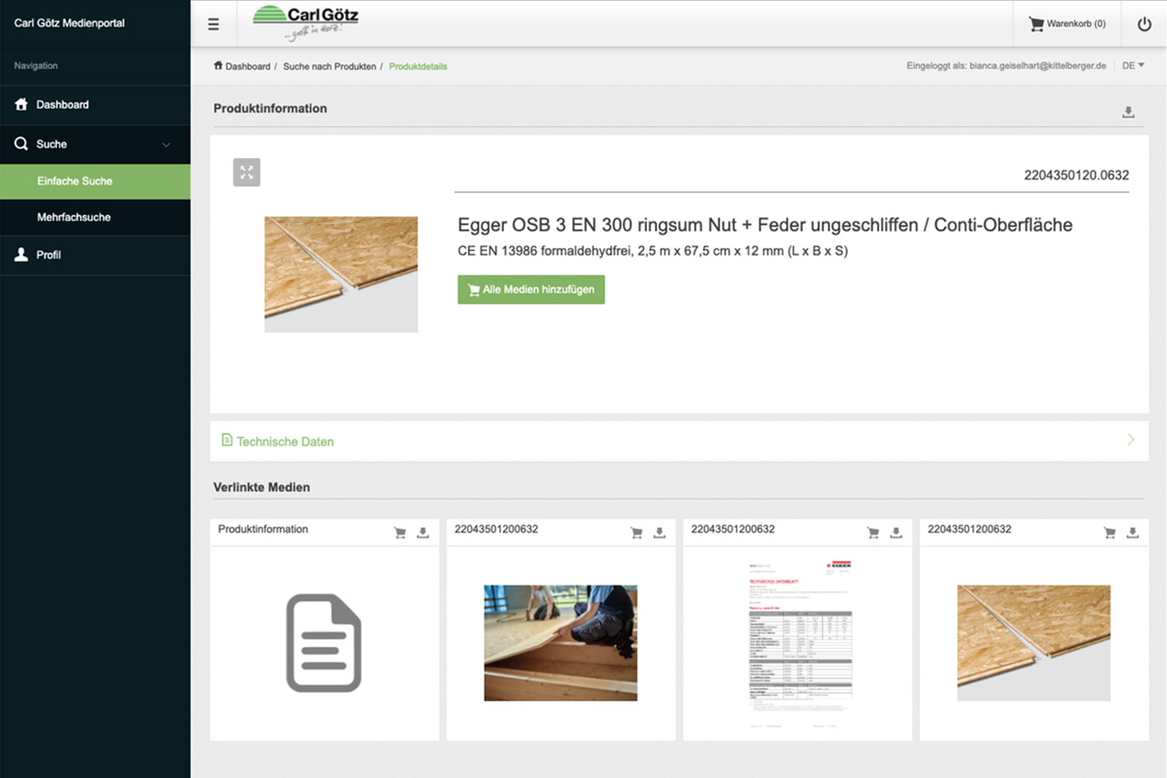
Task: Click the Carl Götz Medienportal title
Action: coord(70,23)
